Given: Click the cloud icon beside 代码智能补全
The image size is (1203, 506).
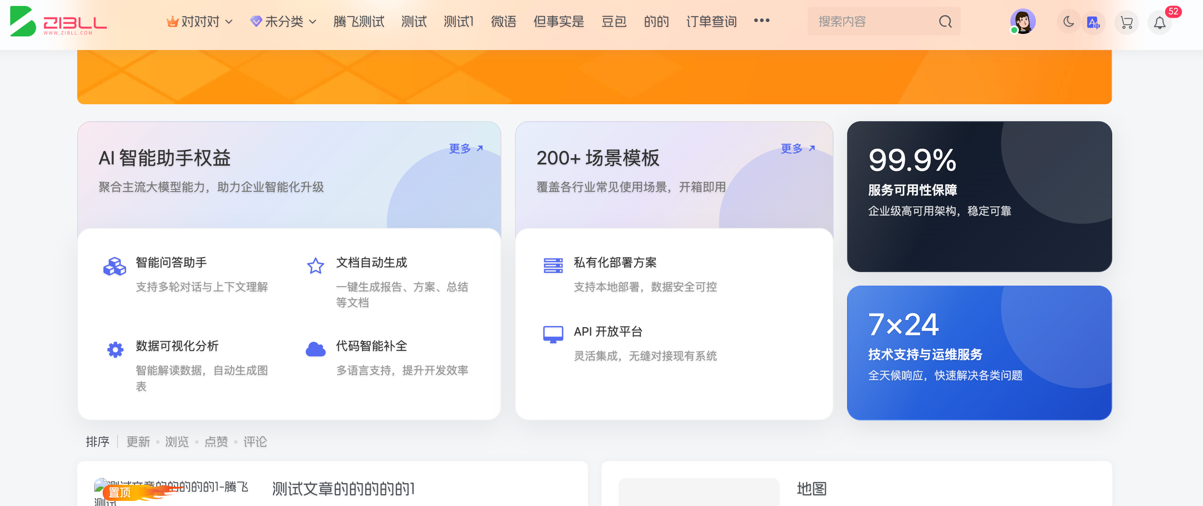Looking at the screenshot, I should pos(316,349).
